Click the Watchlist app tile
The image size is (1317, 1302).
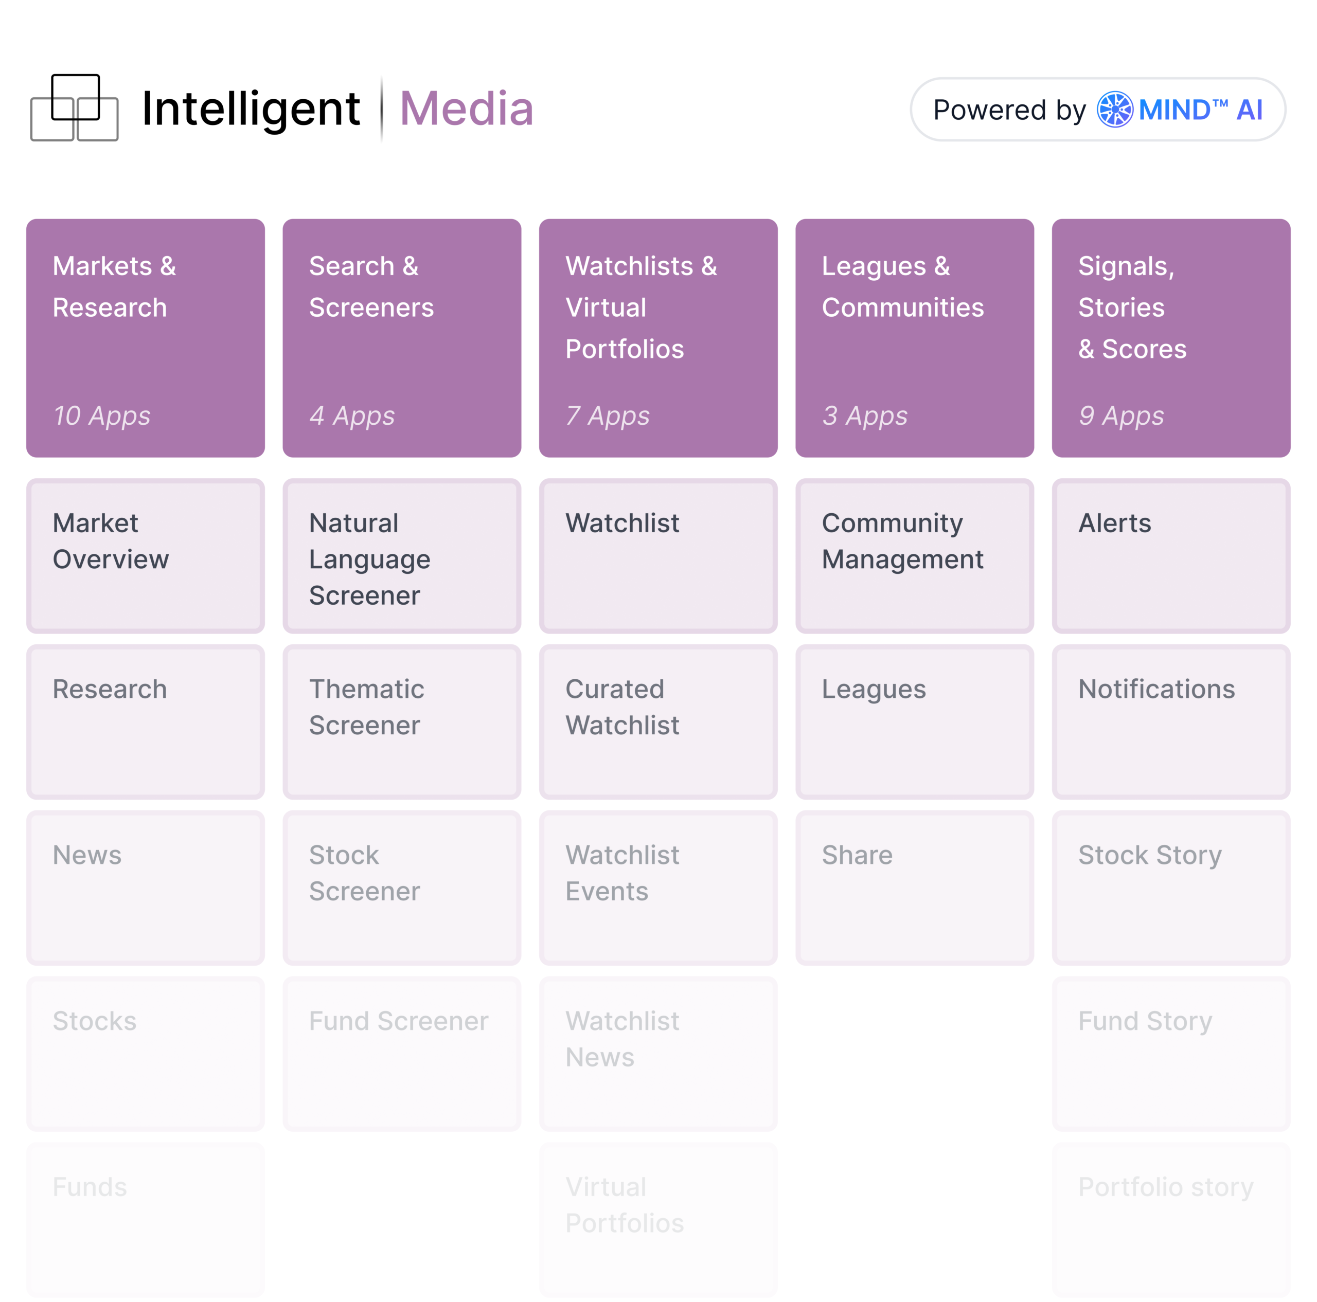click(658, 556)
